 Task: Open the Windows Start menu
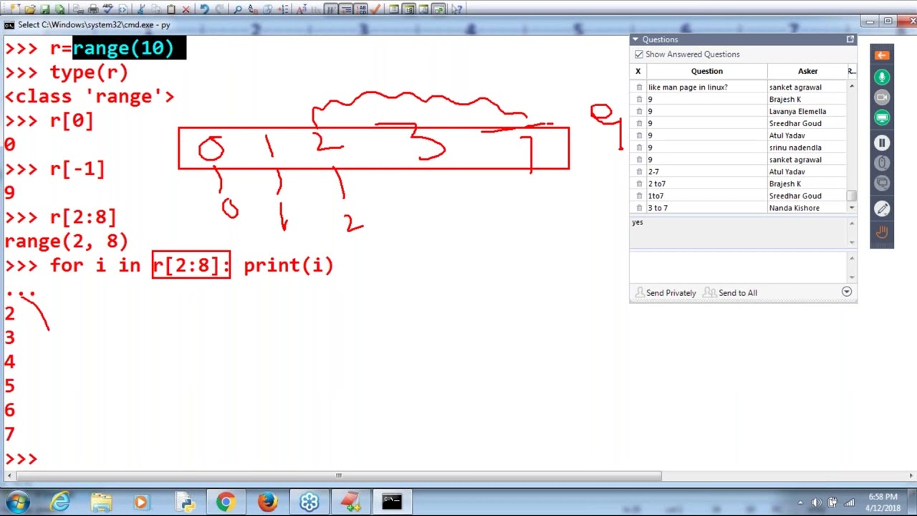17,502
